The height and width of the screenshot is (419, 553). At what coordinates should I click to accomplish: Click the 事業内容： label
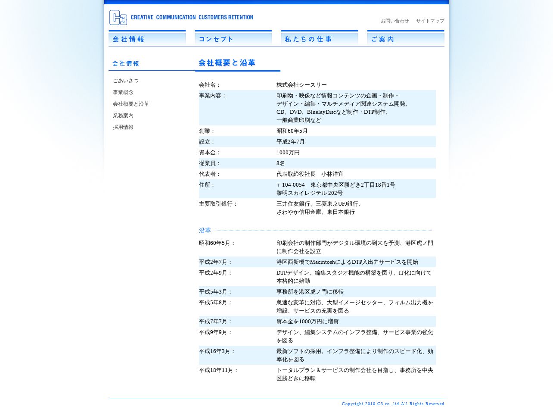pyautogui.click(x=213, y=96)
